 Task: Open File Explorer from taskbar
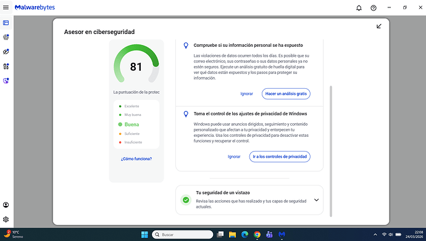[232, 234]
